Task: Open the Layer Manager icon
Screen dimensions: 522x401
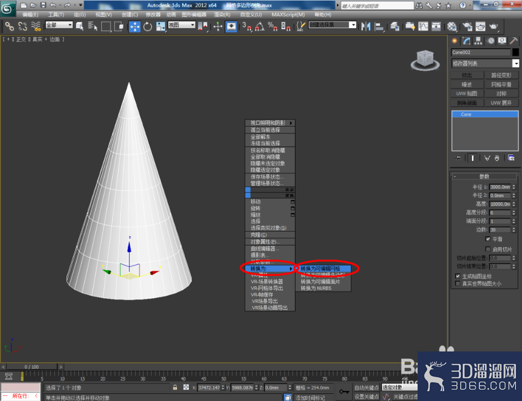Action: pyautogui.click(x=395, y=26)
